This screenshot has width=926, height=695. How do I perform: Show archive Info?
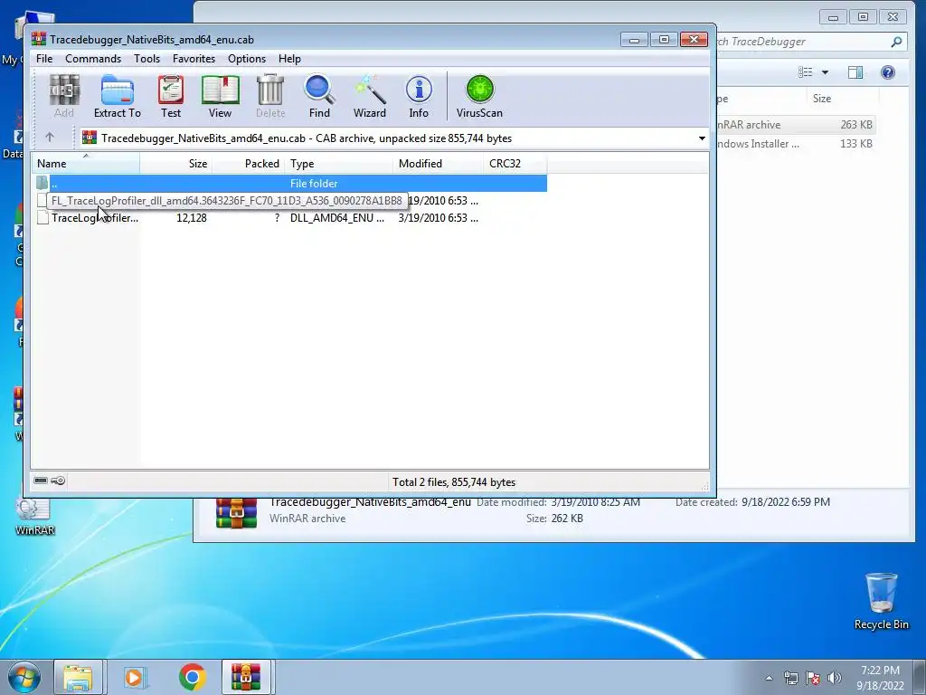point(419,96)
